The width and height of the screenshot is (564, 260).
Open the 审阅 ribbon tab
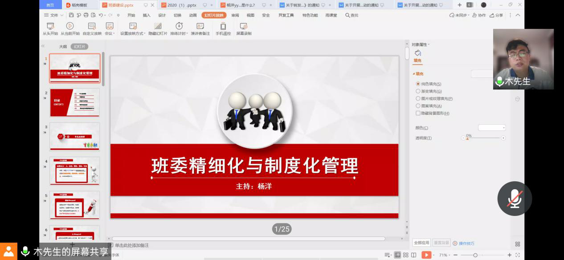(235, 15)
